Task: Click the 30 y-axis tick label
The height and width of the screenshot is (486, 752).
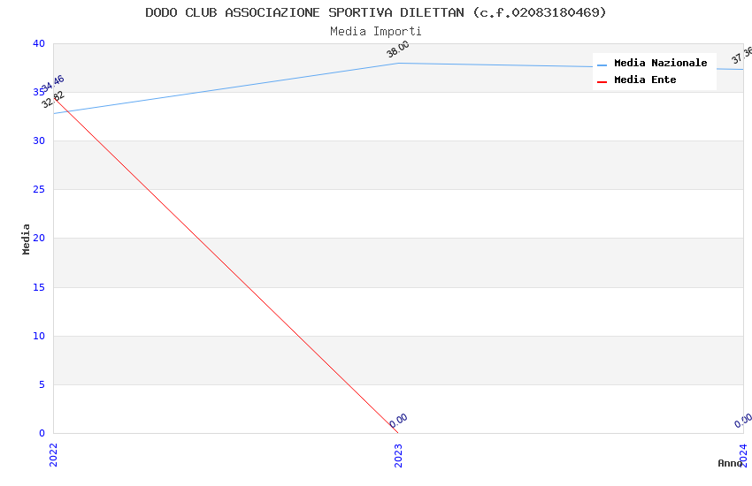Action: tap(39, 140)
